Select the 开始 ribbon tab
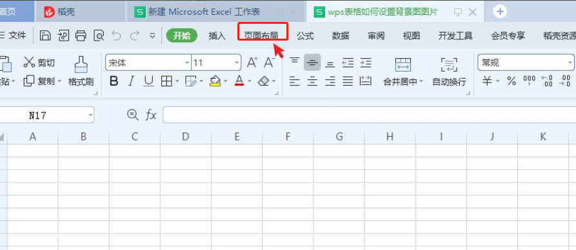This screenshot has width=576, height=250. [x=182, y=35]
